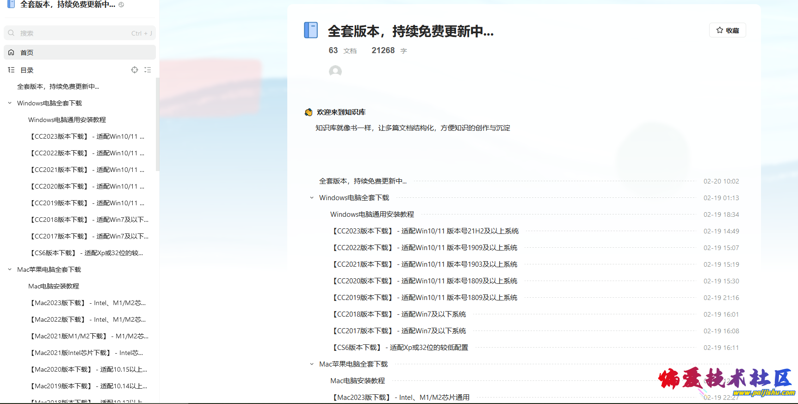Select the 目录 heading in the sidebar
The image size is (798, 404).
tap(27, 70)
